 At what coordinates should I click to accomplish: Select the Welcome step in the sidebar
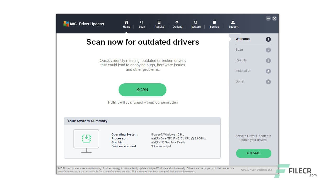click(242, 39)
